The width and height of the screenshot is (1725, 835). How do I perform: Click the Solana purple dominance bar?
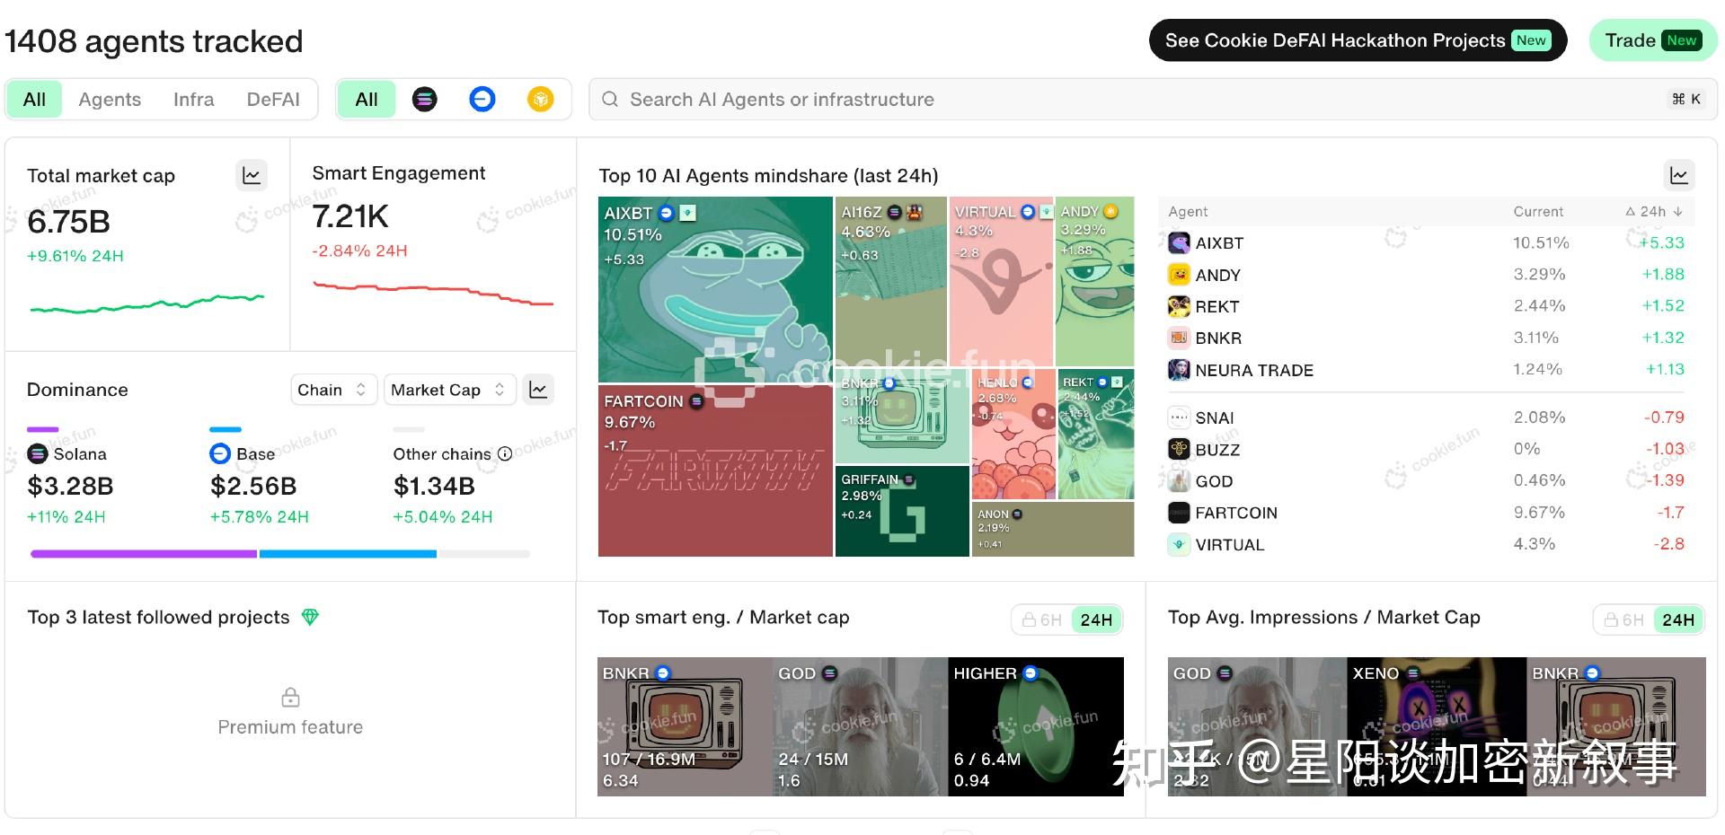(144, 554)
